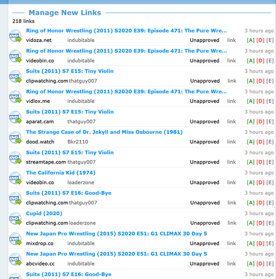
Task: Delete the Cupid (2020) link with [D]
Action: [x=260, y=223]
